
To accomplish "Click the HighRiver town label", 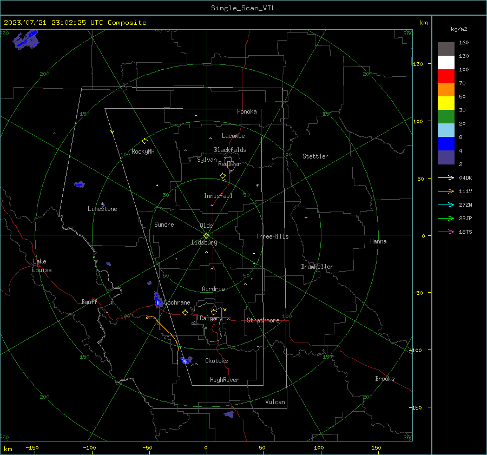I will pyautogui.click(x=225, y=380).
